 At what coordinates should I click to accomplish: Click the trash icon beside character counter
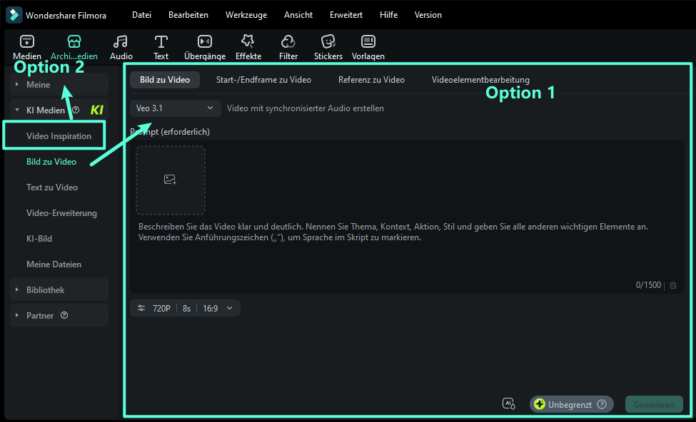673,285
